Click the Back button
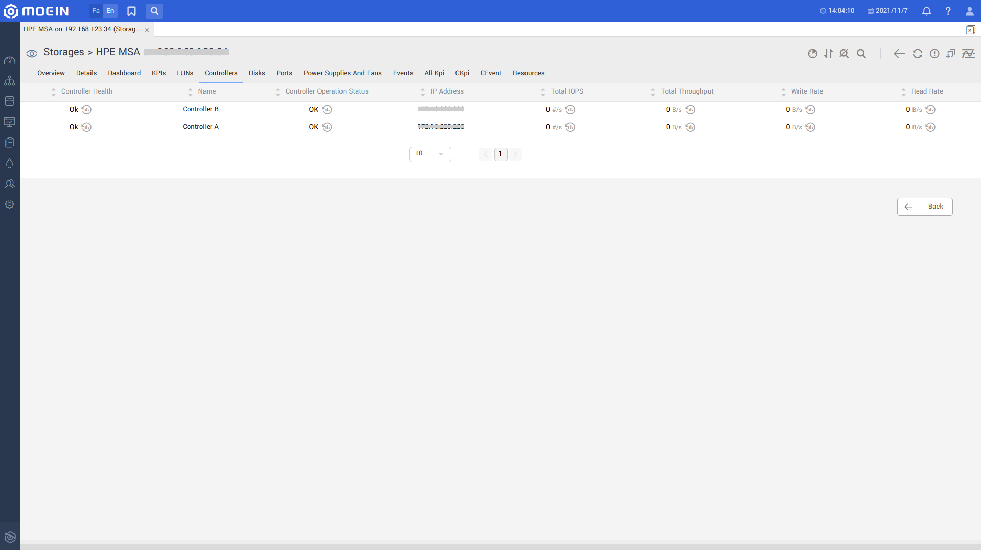Viewport: 981px width, 550px height. [925, 207]
